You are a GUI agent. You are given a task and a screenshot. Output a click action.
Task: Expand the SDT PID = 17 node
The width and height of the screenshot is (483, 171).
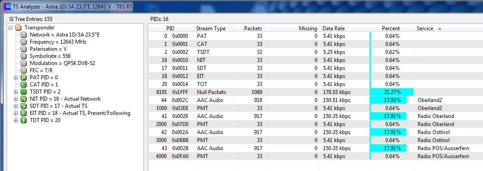coord(16,106)
